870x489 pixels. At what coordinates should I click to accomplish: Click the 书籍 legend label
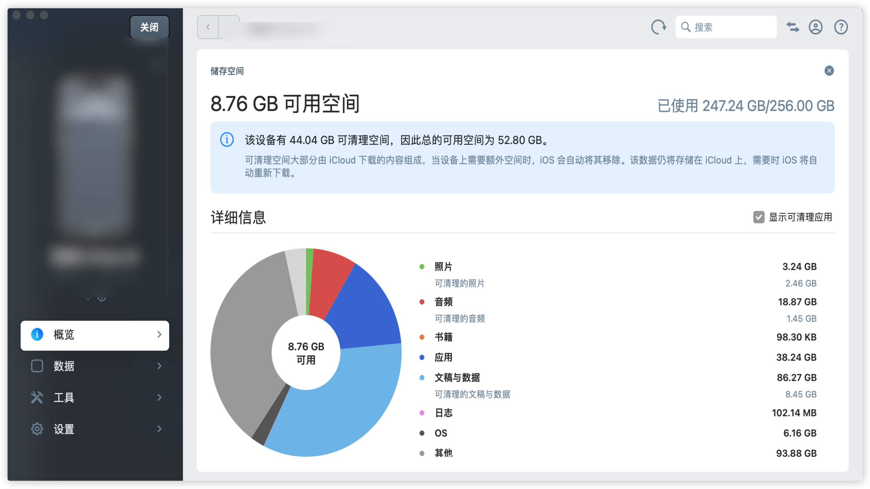click(x=443, y=337)
